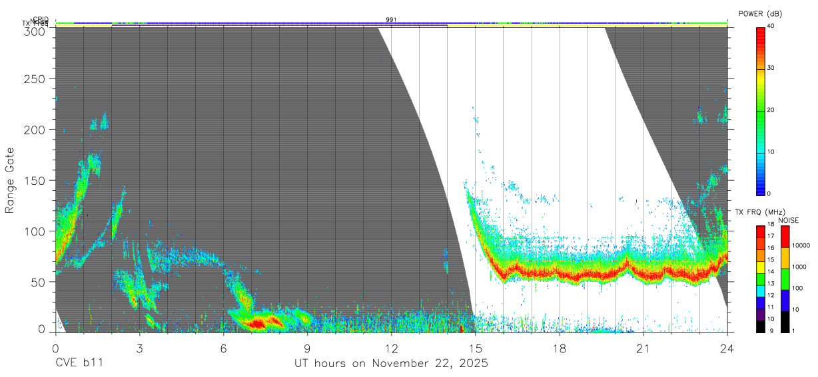Click the 21 tick on UT hours axis
The height and width of the screenshot is (377, 818).
(643, 348)
